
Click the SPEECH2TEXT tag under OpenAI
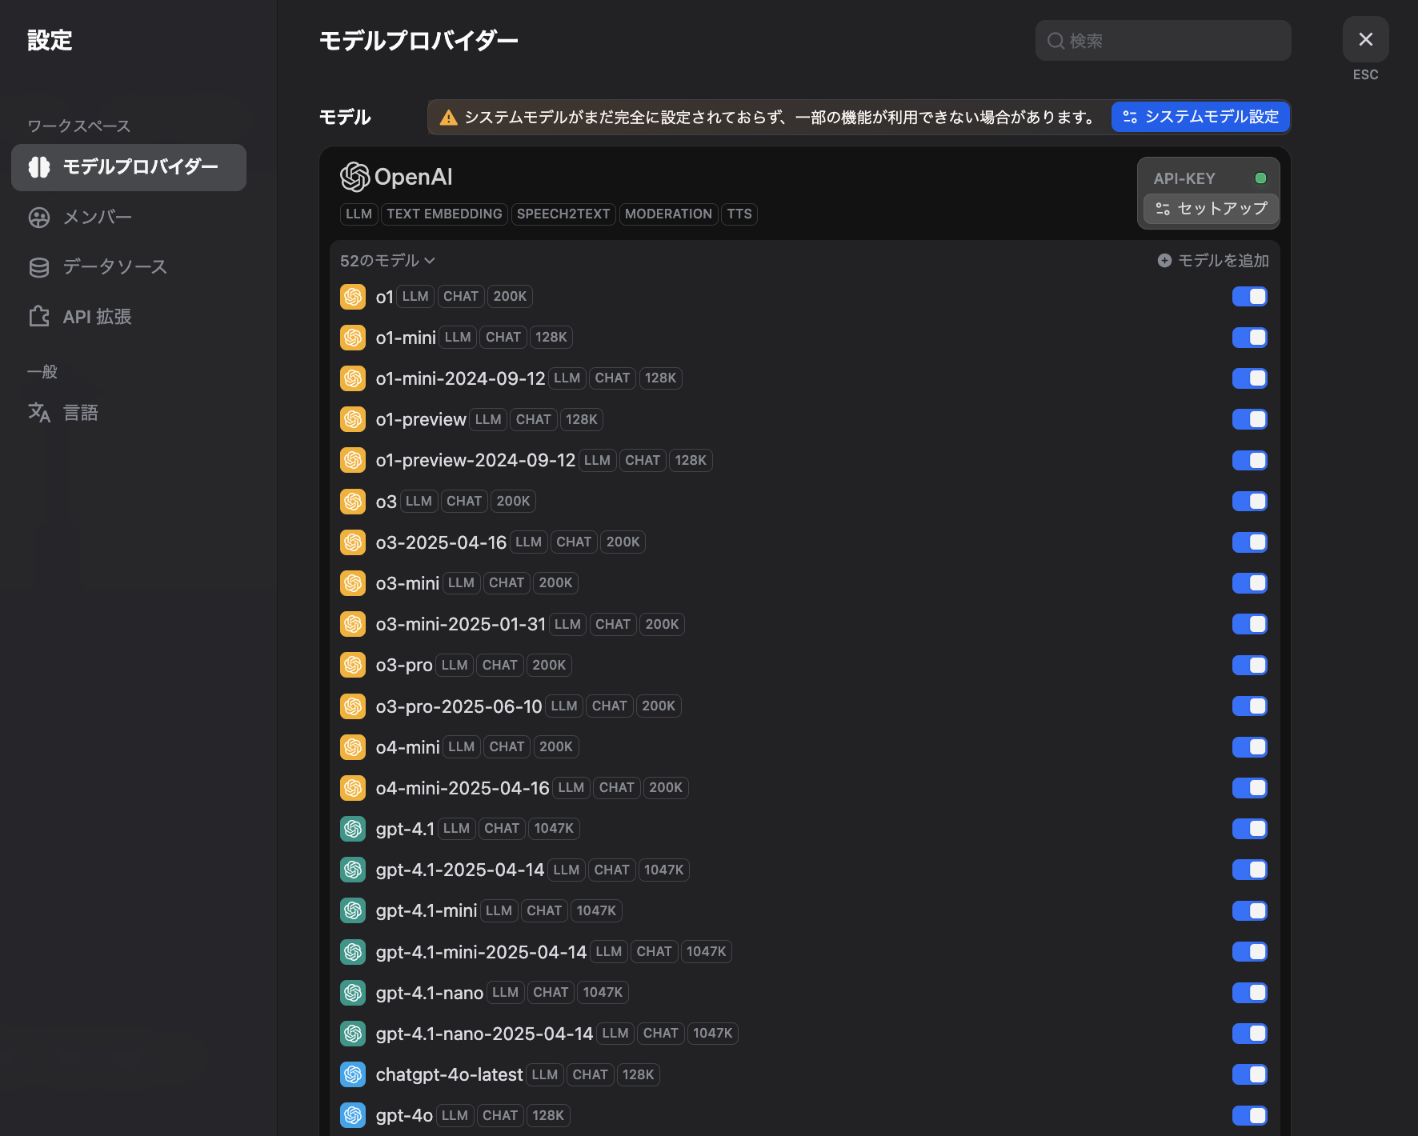point(563,214)
